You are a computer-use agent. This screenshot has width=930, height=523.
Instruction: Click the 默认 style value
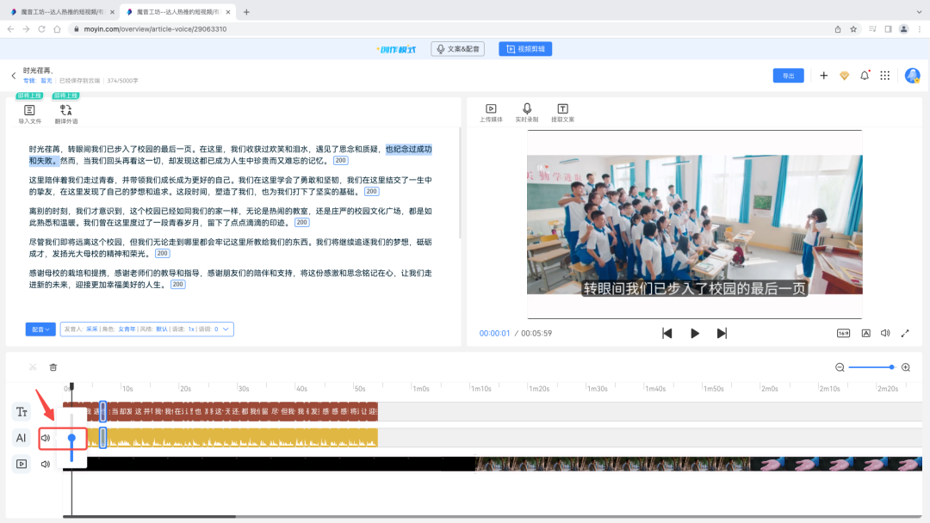coord(162,329)
